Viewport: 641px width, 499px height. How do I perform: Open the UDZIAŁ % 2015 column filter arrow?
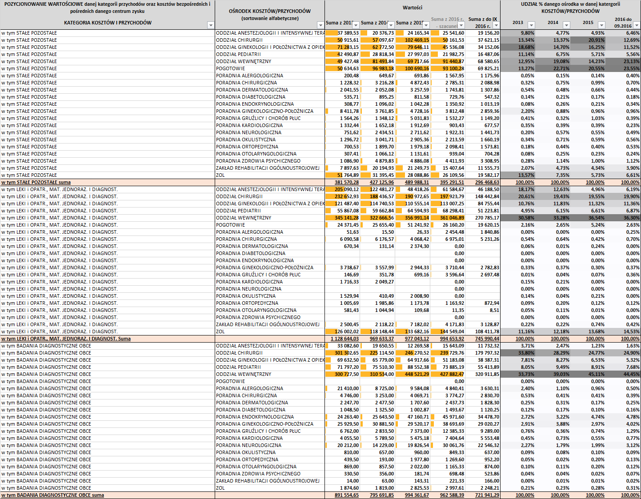601,25
